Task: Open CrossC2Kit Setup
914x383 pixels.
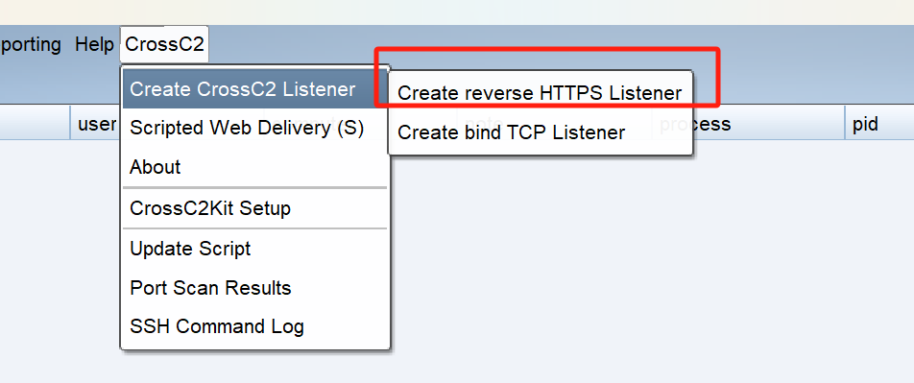Action: pos(254,208)
